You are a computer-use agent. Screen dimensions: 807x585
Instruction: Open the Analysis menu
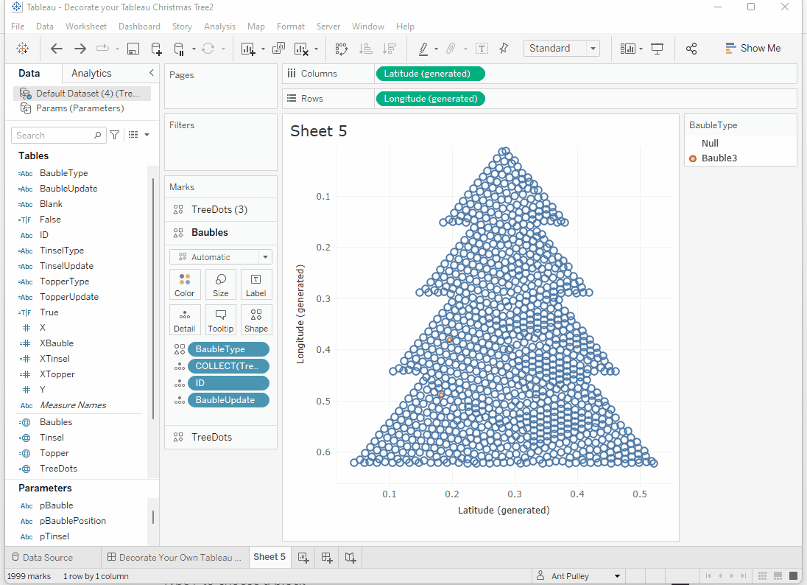pos(219,27)
